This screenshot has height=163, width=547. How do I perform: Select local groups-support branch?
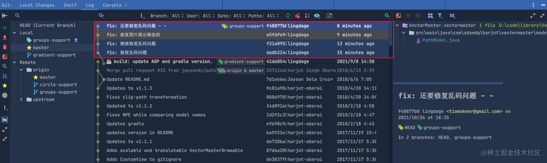click(52, 40)
